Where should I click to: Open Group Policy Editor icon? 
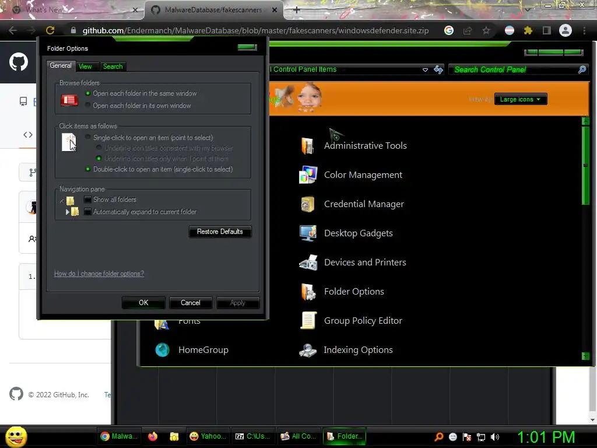pyautogui.click(x=308, y=321)
